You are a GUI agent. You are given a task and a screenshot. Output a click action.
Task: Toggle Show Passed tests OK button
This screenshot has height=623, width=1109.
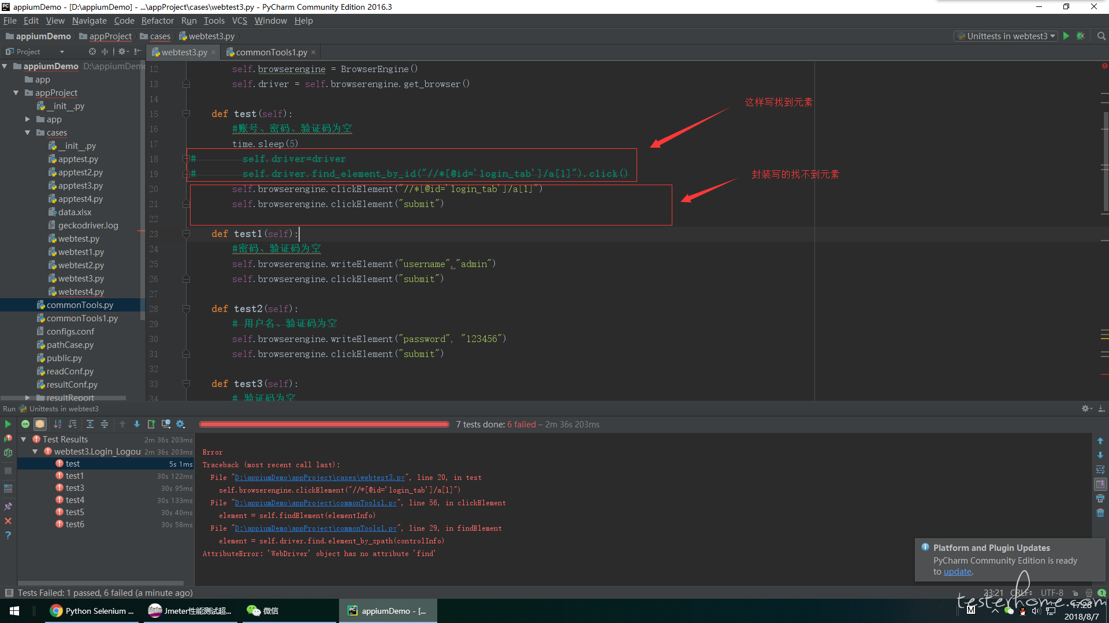tap(25, 424)
